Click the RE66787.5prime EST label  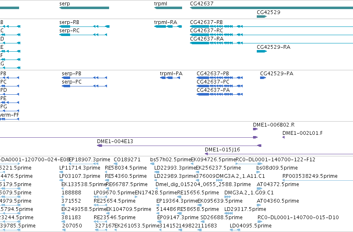point(127,184)
